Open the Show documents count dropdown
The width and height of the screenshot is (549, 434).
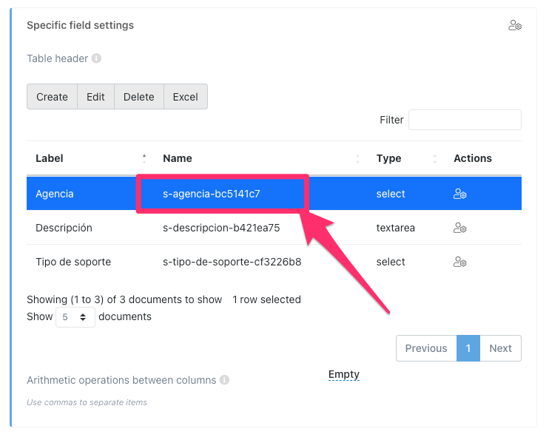coord(75,317)
